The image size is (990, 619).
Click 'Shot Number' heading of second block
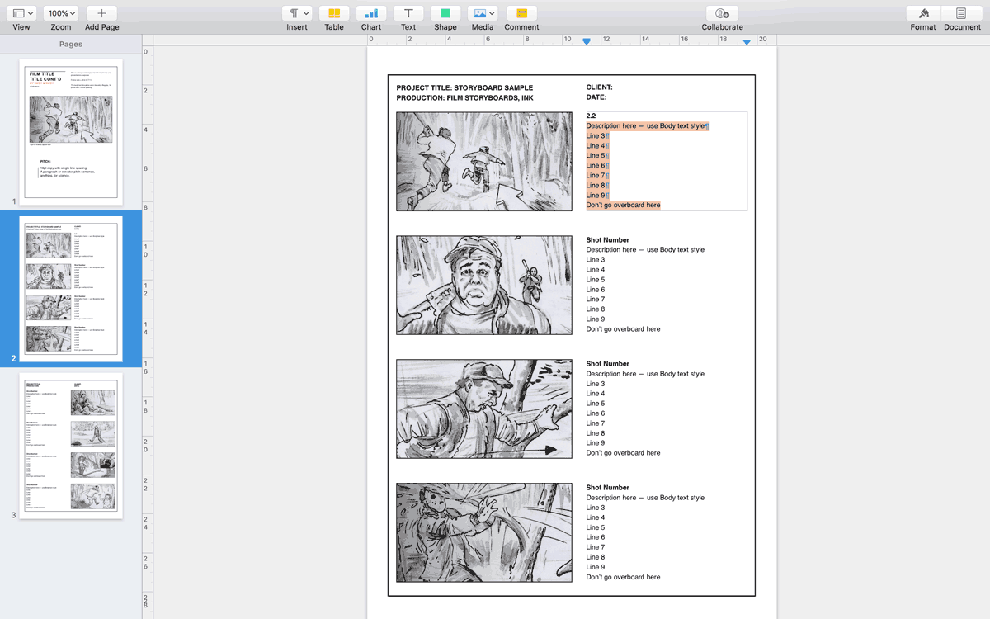pos(608,240)
